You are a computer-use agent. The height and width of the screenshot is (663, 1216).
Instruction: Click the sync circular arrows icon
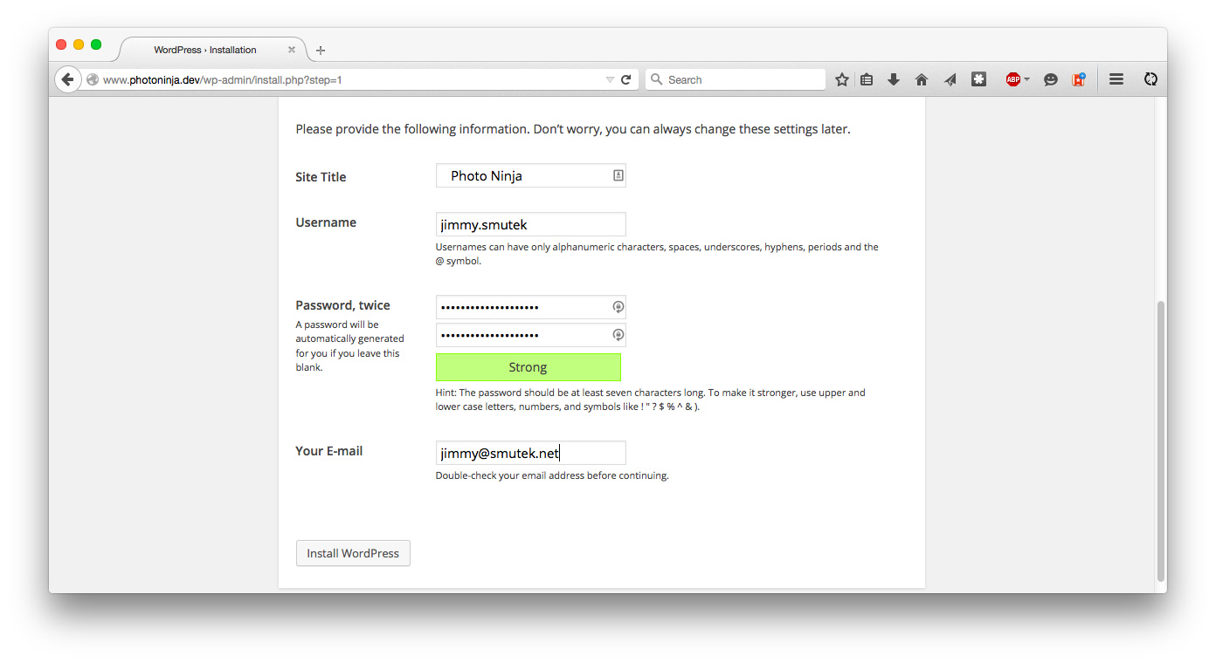click(x=1150, y=79)
